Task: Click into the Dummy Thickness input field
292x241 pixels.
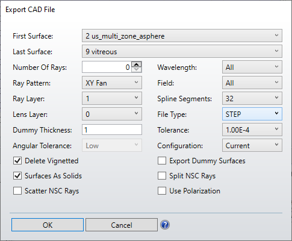Action: click(x=112, y=130)
